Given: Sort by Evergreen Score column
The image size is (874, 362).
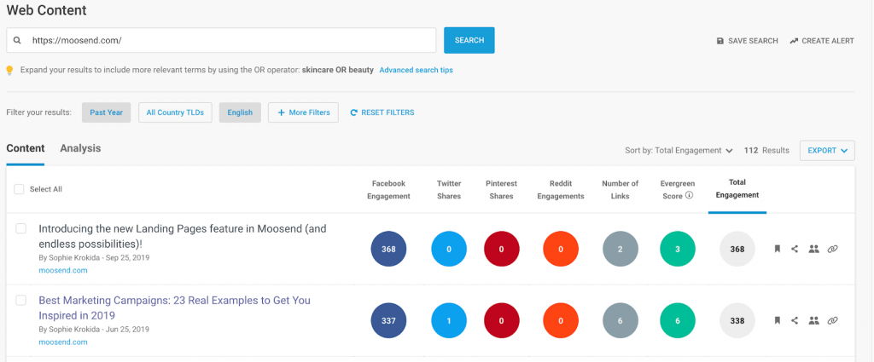Looking at the screenshot, I should click(x=677, y=190).
